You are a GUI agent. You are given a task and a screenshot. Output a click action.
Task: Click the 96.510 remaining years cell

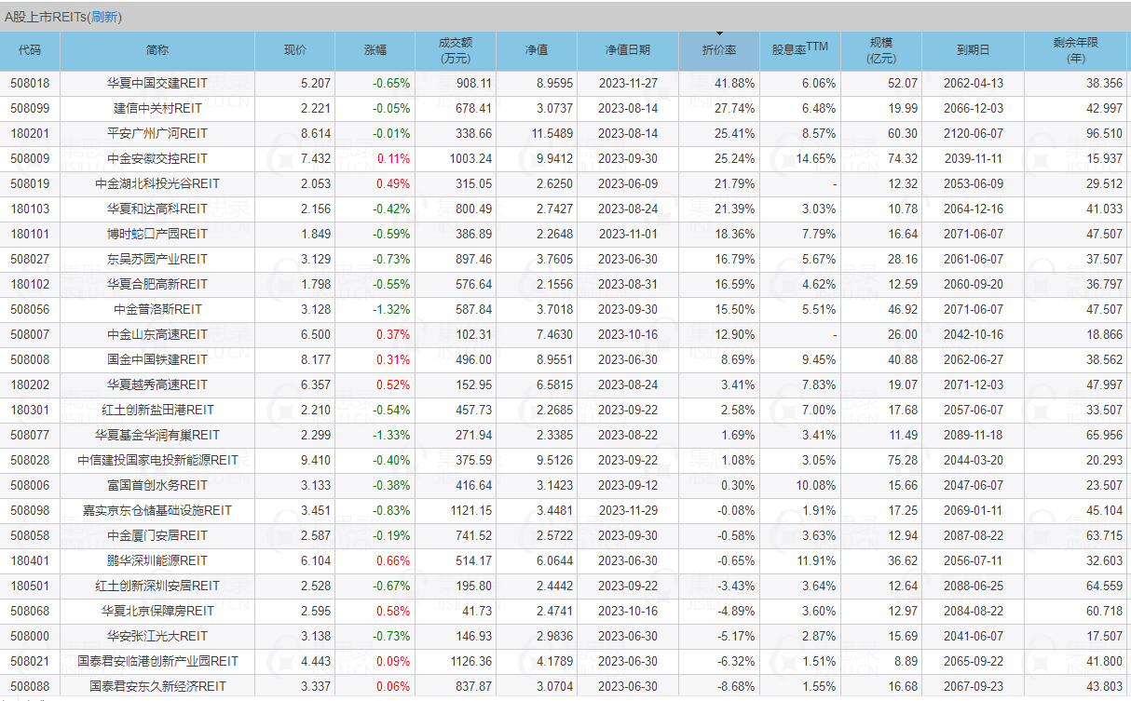(x=1077, y=133)
